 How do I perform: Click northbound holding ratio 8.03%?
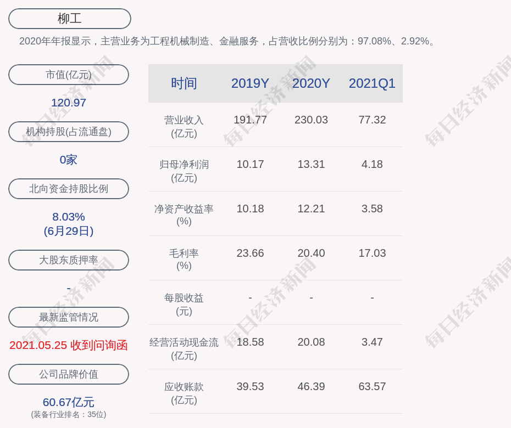click(x=69, y=216)
